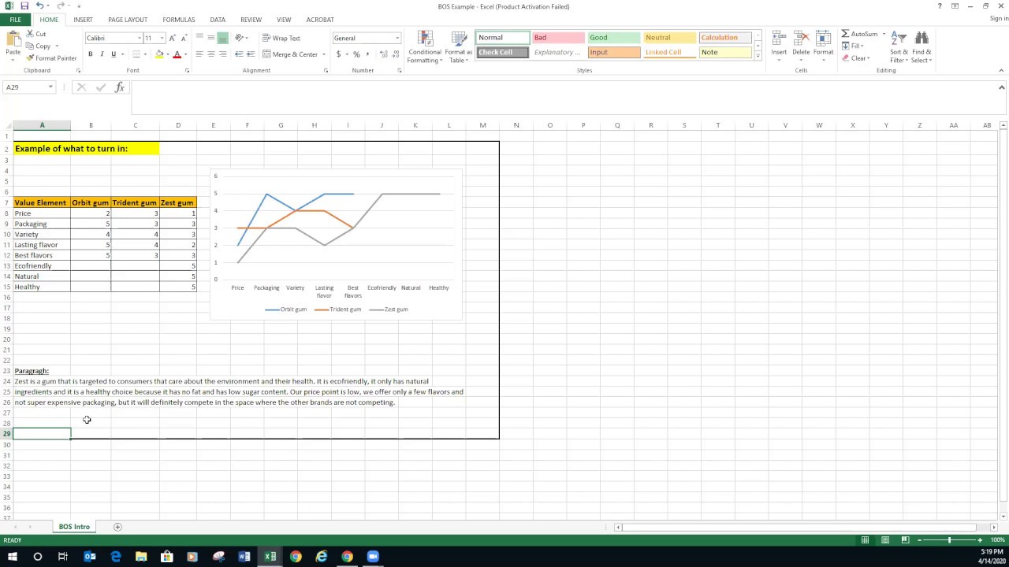Image resolution: width=1009 pixels, height=567 pixels.
Task: Click the Undo arrow icon
Action: pyautogui.click(x=39, y=6)
